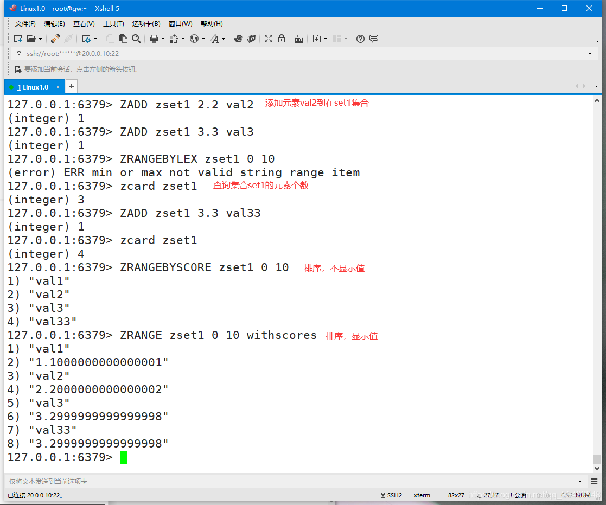Click the grayed tab layout icon
Viewport: 606px width, 505px height.
(337, 39)
